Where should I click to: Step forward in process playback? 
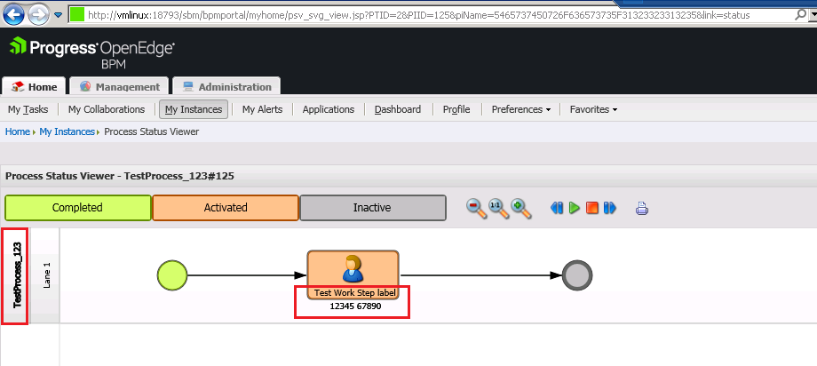(610, 208)
